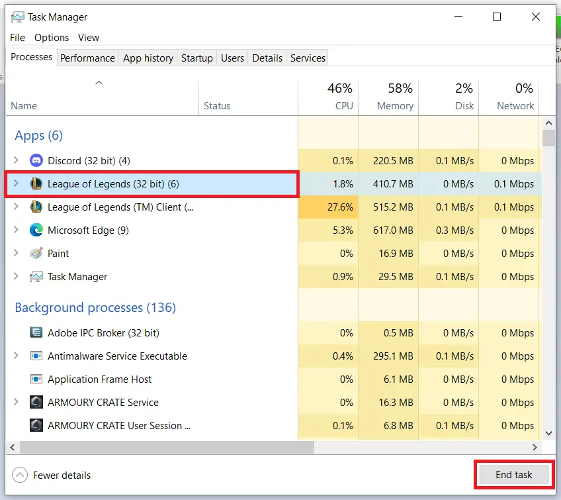Click the vertical scrollbar down arrow

pyautogui.click(x=548, y=433)
